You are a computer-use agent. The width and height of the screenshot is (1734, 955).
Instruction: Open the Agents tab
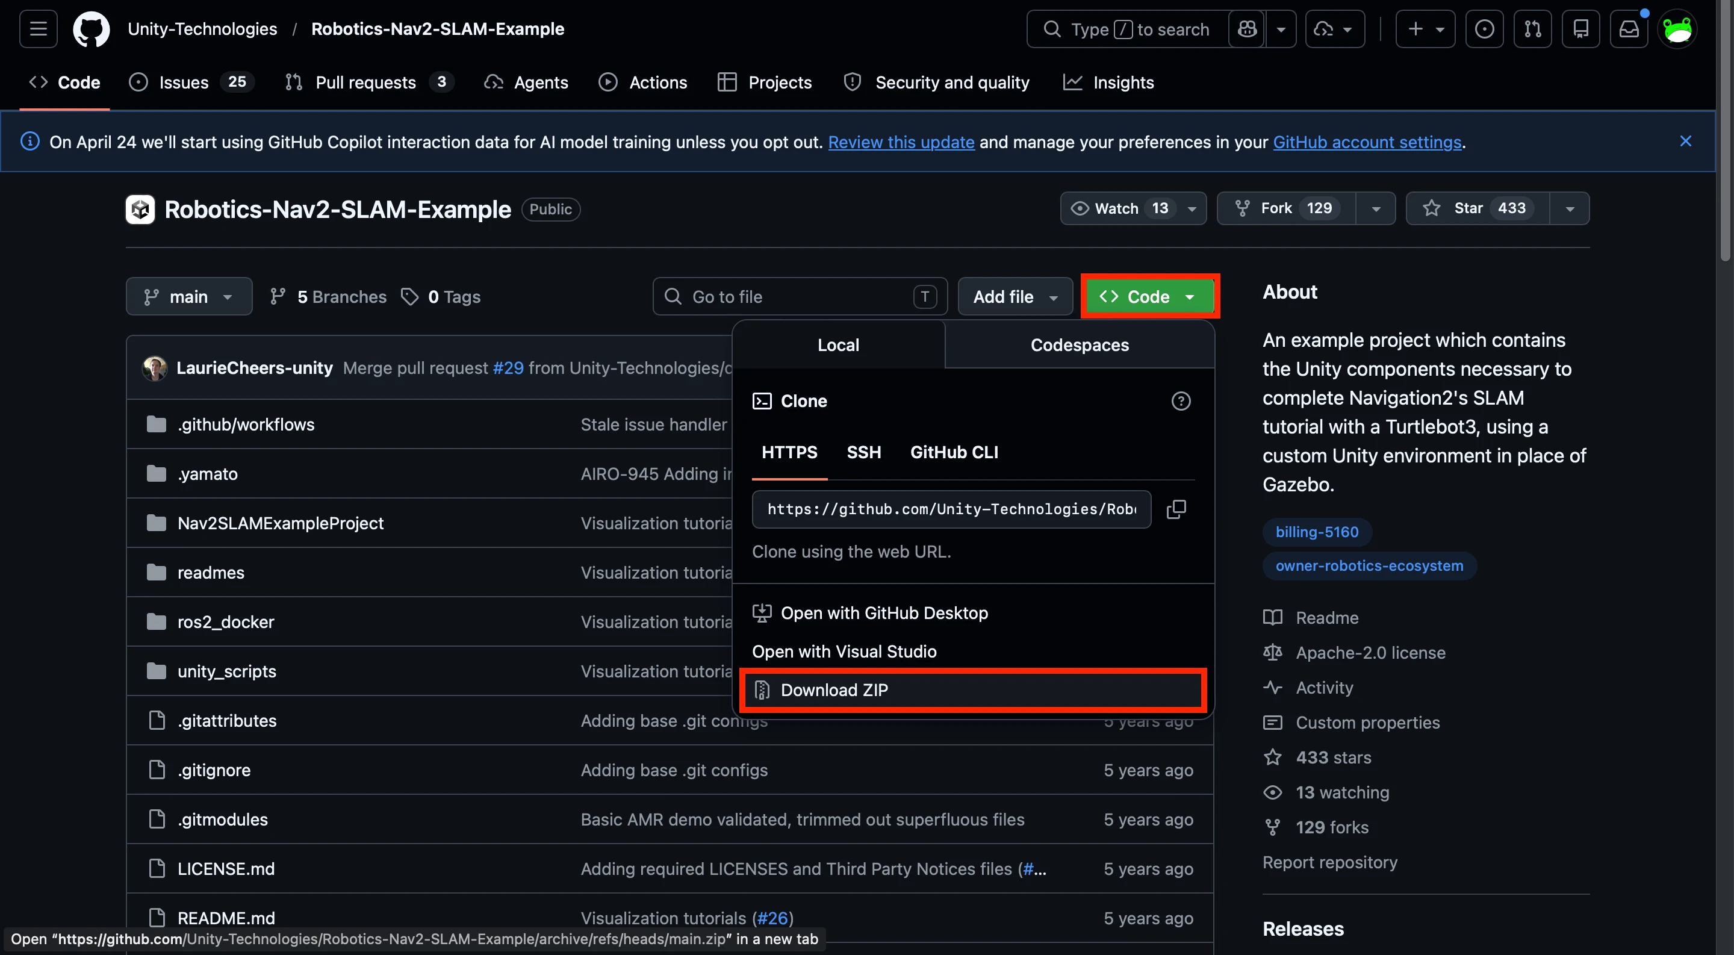tap(526, 82)
